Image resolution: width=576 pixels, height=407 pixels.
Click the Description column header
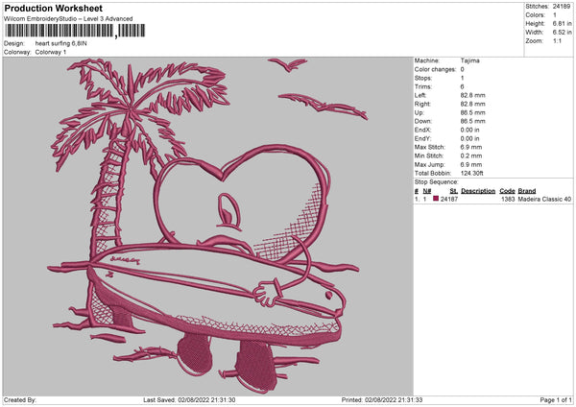click(x=477, y=190)
